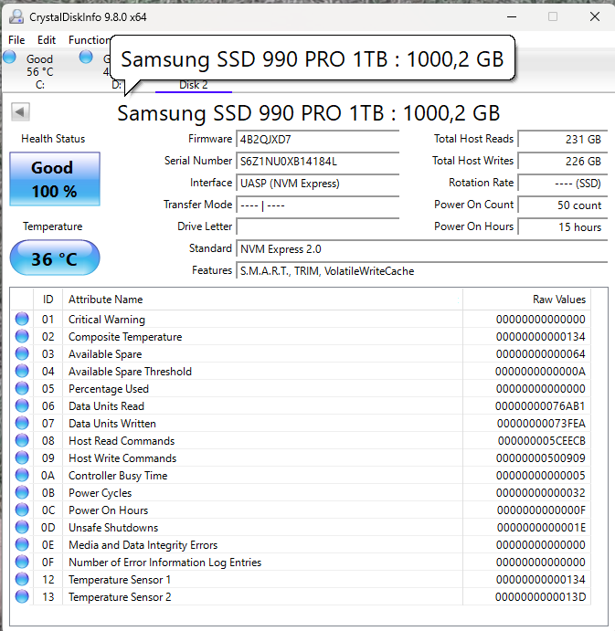Select the Serial Number field

click(317, 162)
